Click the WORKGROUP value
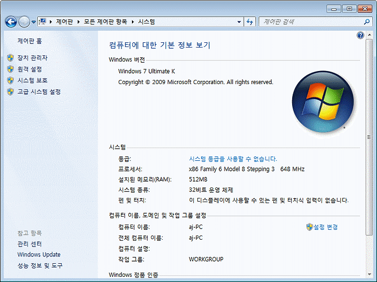 point(206,259)
